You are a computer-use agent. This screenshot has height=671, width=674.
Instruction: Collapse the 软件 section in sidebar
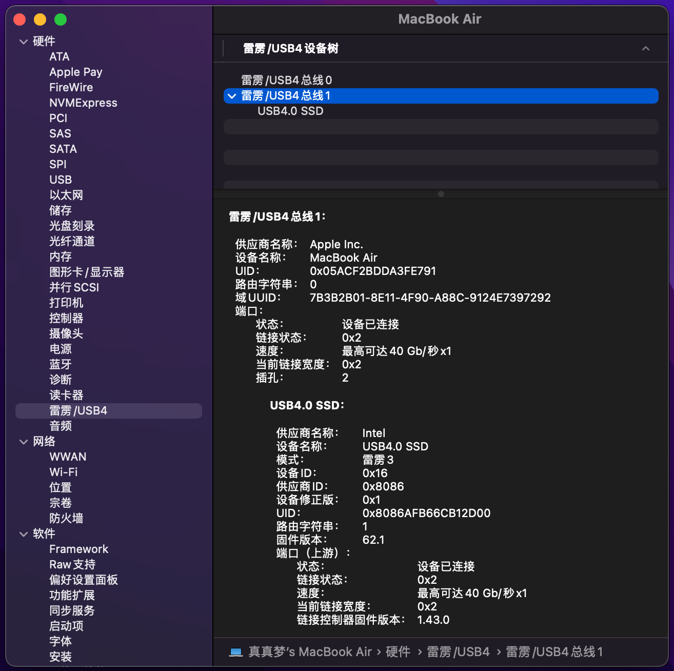pos(24,534)
